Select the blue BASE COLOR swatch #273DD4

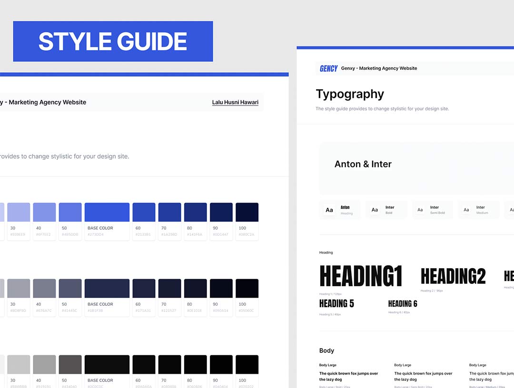pos(107,212)
